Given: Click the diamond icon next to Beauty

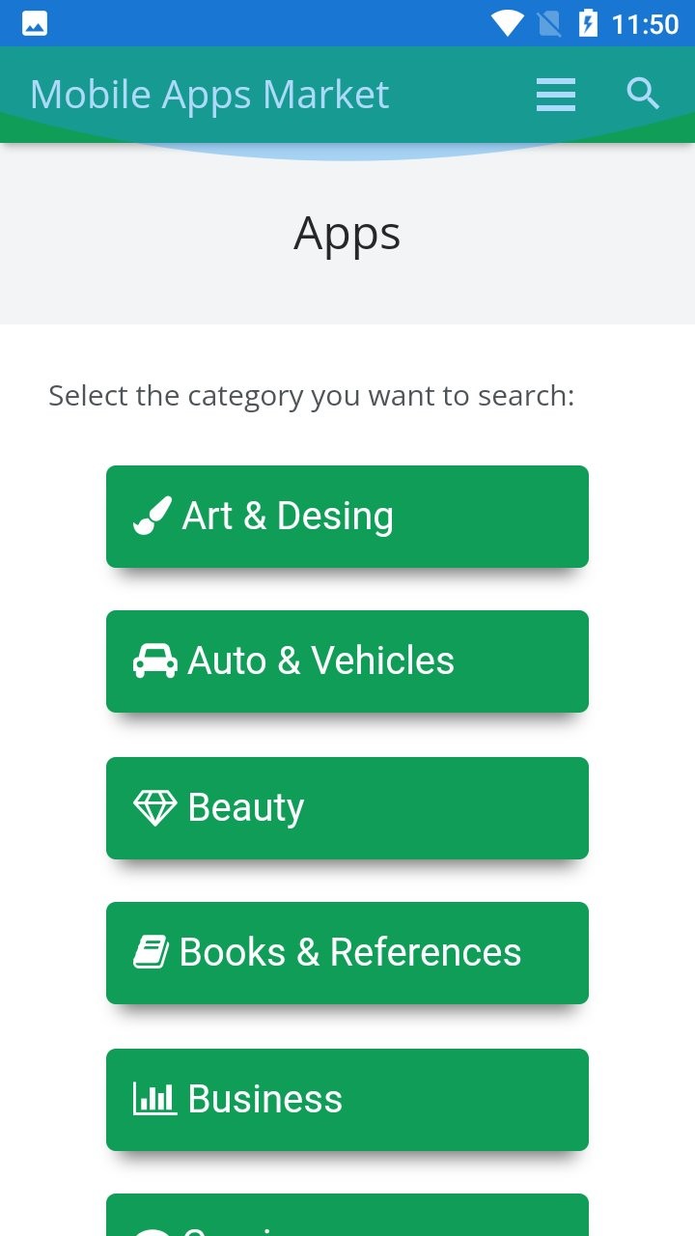Looking at the screenshot, I should (154, 807).
